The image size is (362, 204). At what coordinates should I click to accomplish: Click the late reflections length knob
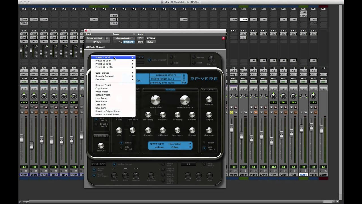[x=209, y=115]
